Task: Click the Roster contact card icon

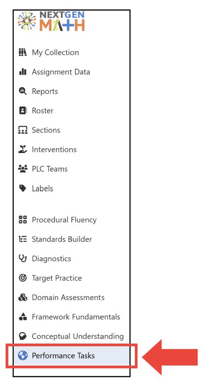Action: [x=23, y=111]
